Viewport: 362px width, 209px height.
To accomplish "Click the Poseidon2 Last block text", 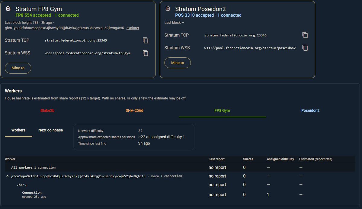I will tap(174, 23).
